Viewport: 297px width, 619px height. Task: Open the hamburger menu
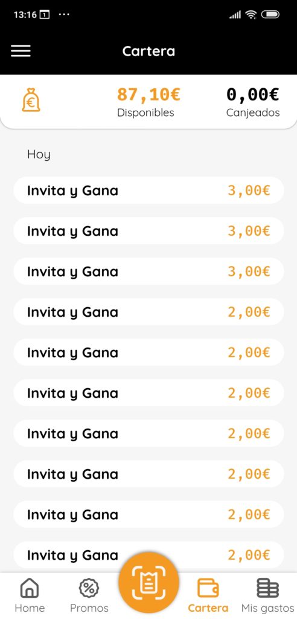pos(21,51)
